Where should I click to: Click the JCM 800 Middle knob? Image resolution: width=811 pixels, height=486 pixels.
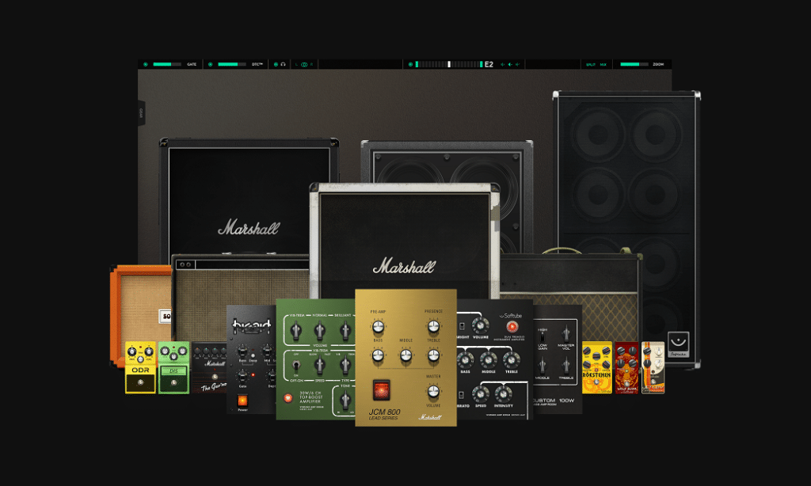pos(406,355)
